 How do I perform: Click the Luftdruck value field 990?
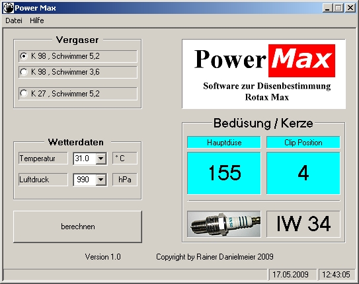(85, 180)
